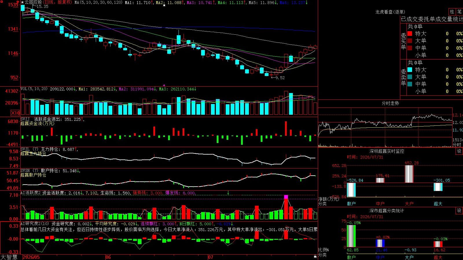463x260 pixels.
Task: Click the 委卖单 section label
Action: 403,77
